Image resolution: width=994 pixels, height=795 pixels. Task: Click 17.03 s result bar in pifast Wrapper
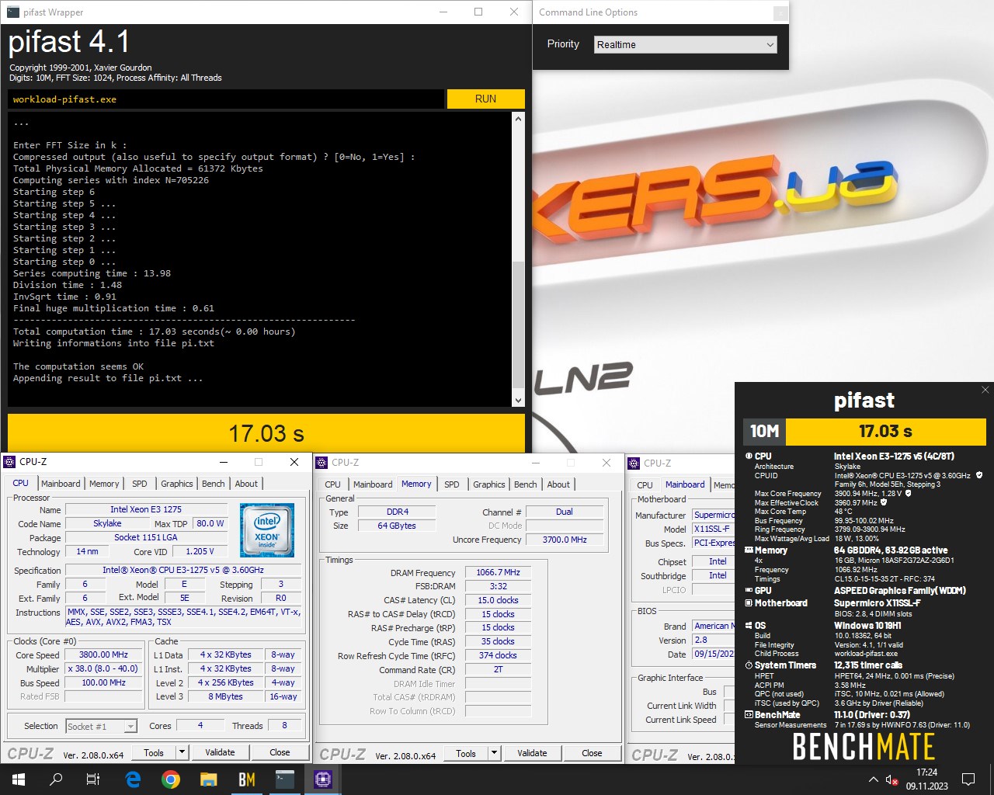[x=266, y=433]
